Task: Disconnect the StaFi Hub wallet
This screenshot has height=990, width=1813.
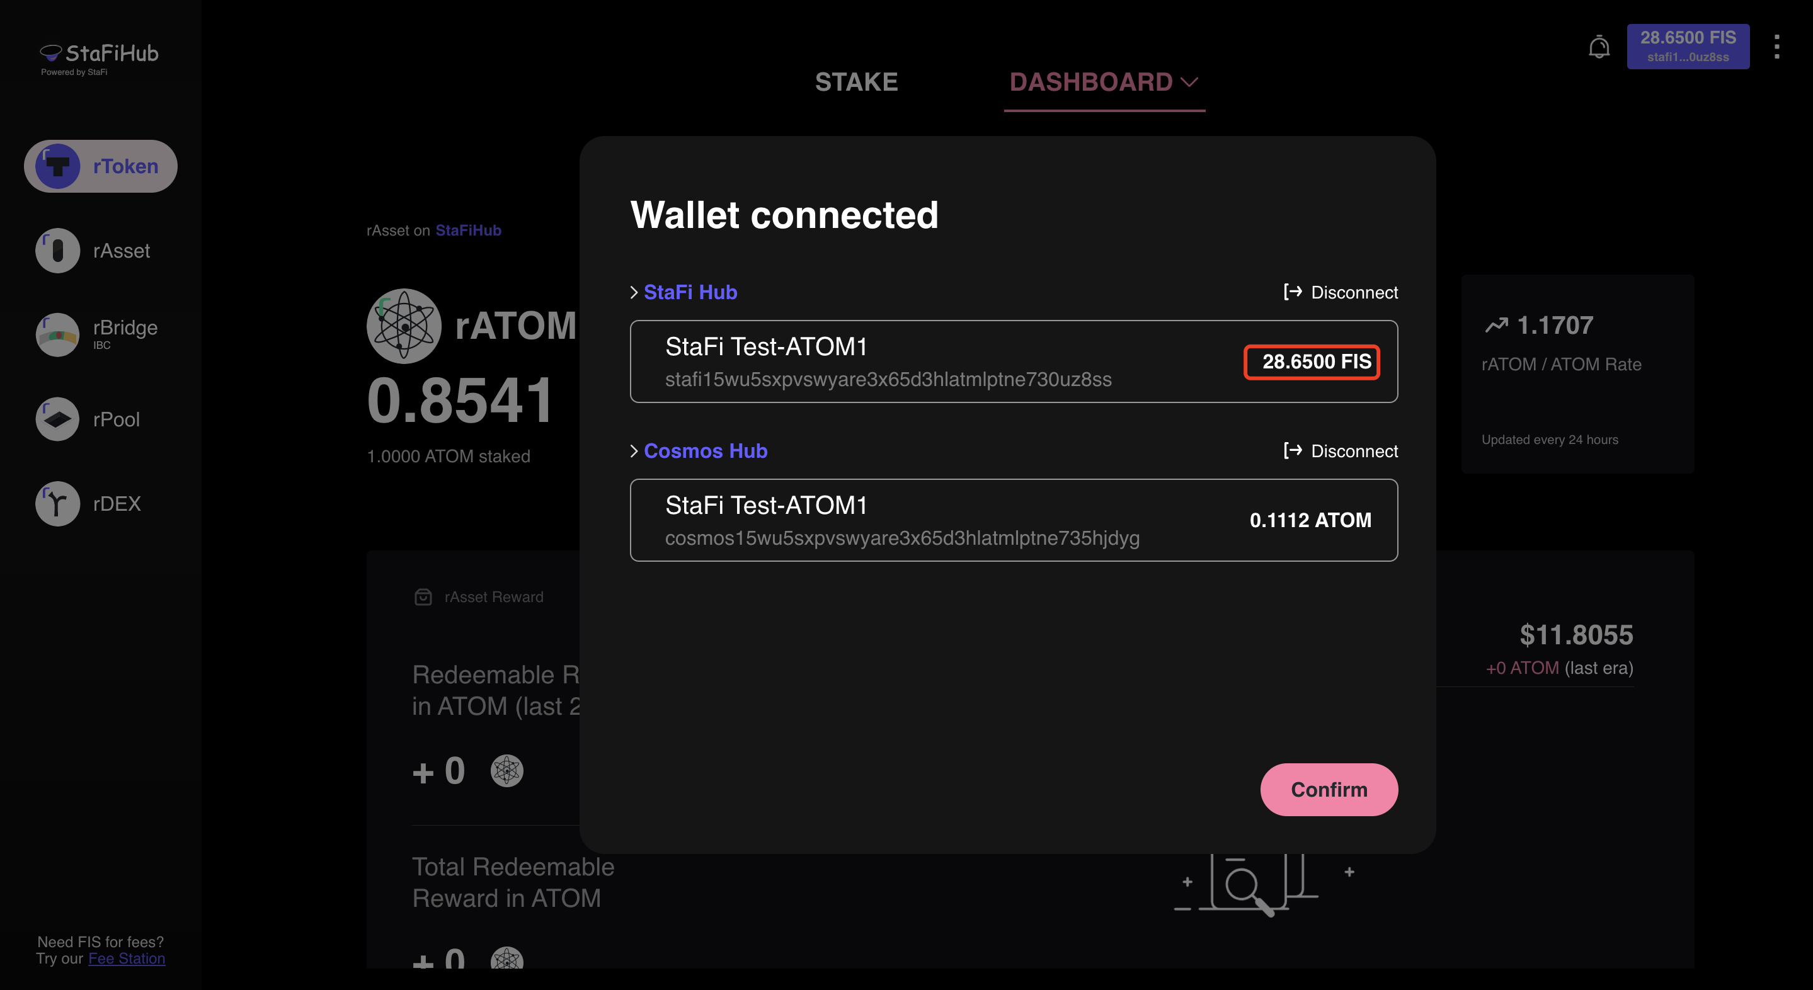Action: (1341, 292)
